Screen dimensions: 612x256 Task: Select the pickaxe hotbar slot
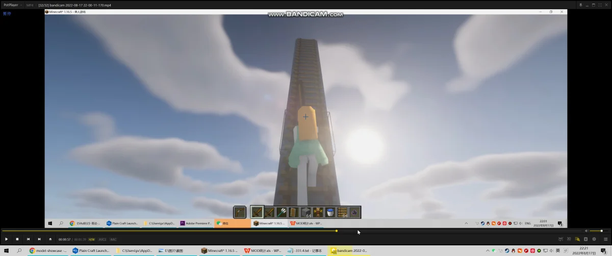[269, 212]
